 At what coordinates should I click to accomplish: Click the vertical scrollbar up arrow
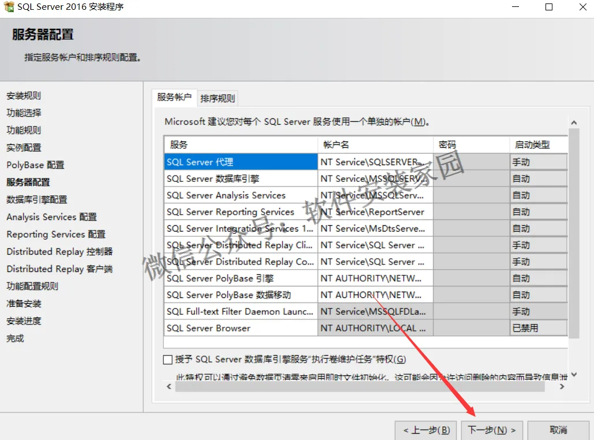(574, 122)
